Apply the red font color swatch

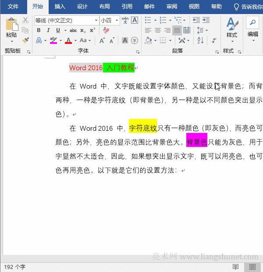click(x=68, y=40)
